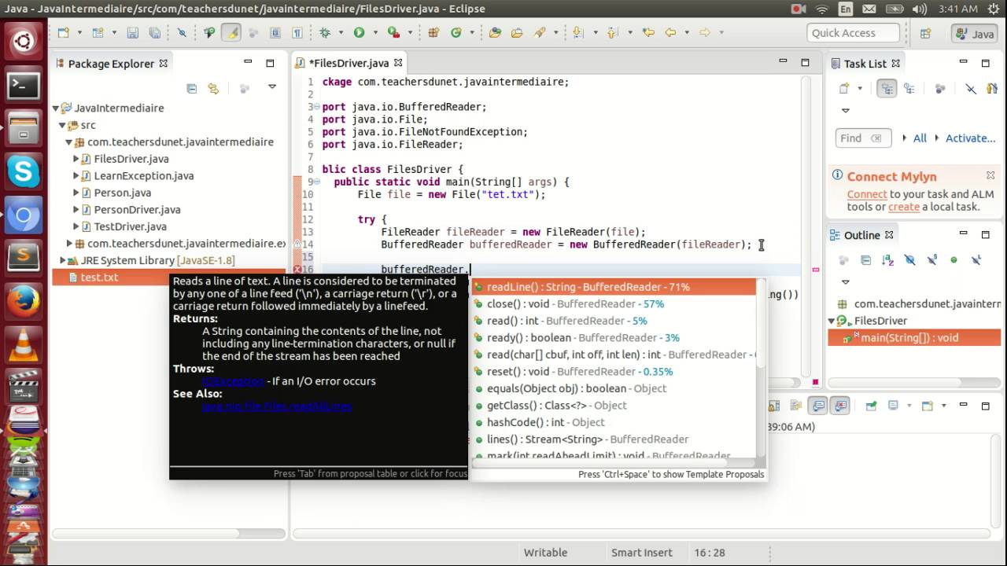Image resolution: width=1007 pixels, height=566 pixels.
Task: Toggle Show Console on standard output change
Action: (818, 406)
